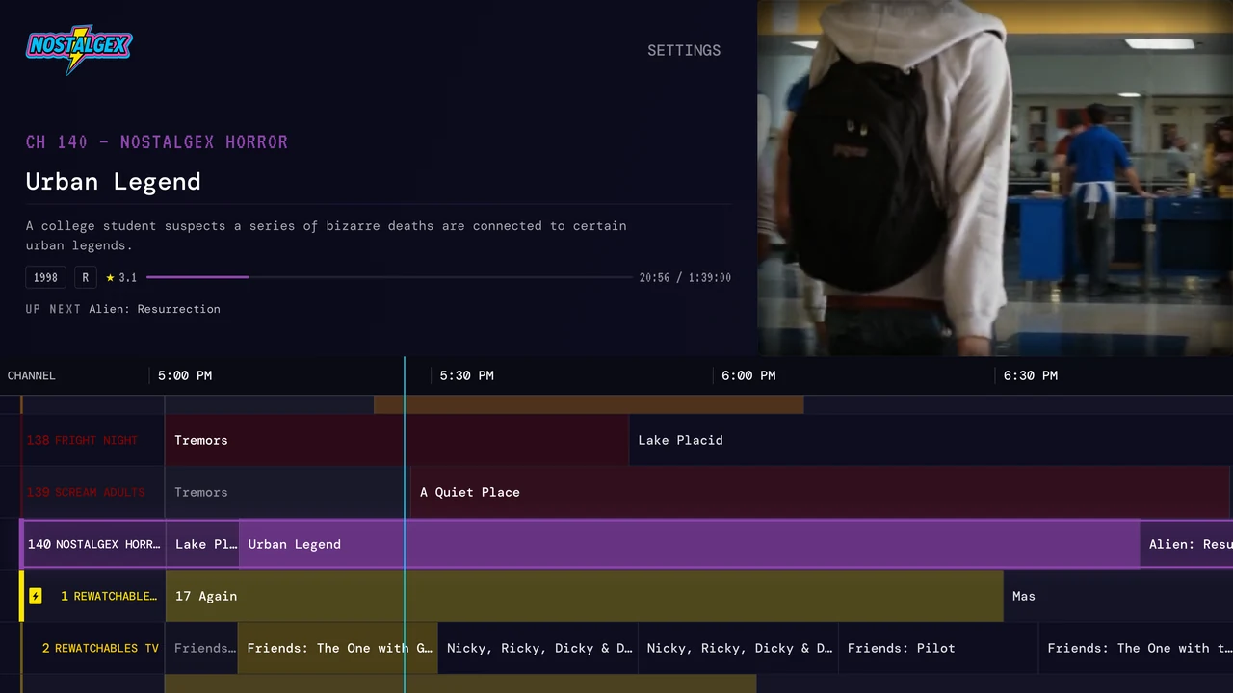Click the live video preview
The width and height of the screenshot is (1233, 693).
(995, 178)
